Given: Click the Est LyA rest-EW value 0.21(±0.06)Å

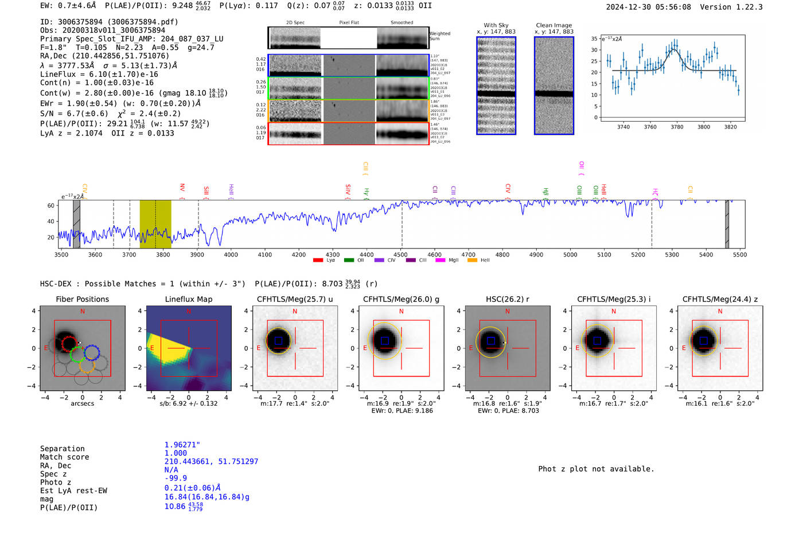Looking at the screenshot, I should pos(193,488).
